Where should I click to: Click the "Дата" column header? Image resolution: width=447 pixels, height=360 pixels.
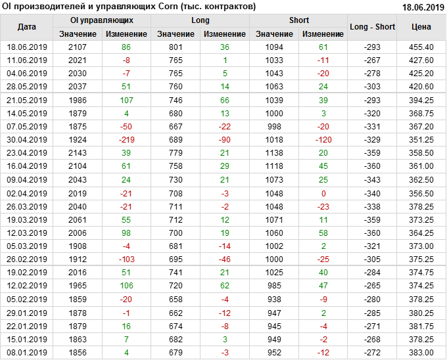click(27, 27)
